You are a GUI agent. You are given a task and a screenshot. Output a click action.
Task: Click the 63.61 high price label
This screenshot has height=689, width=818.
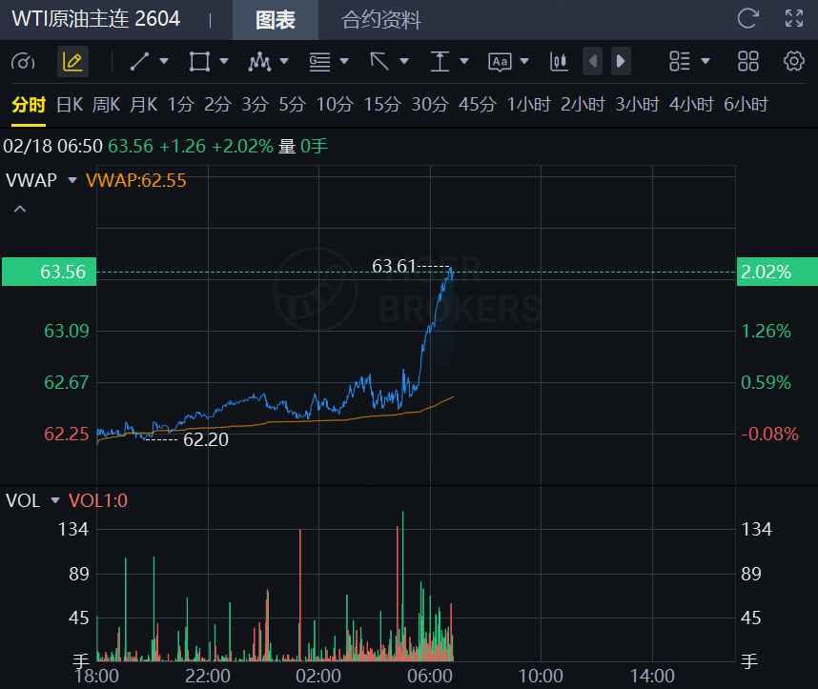tap(394, 266)
